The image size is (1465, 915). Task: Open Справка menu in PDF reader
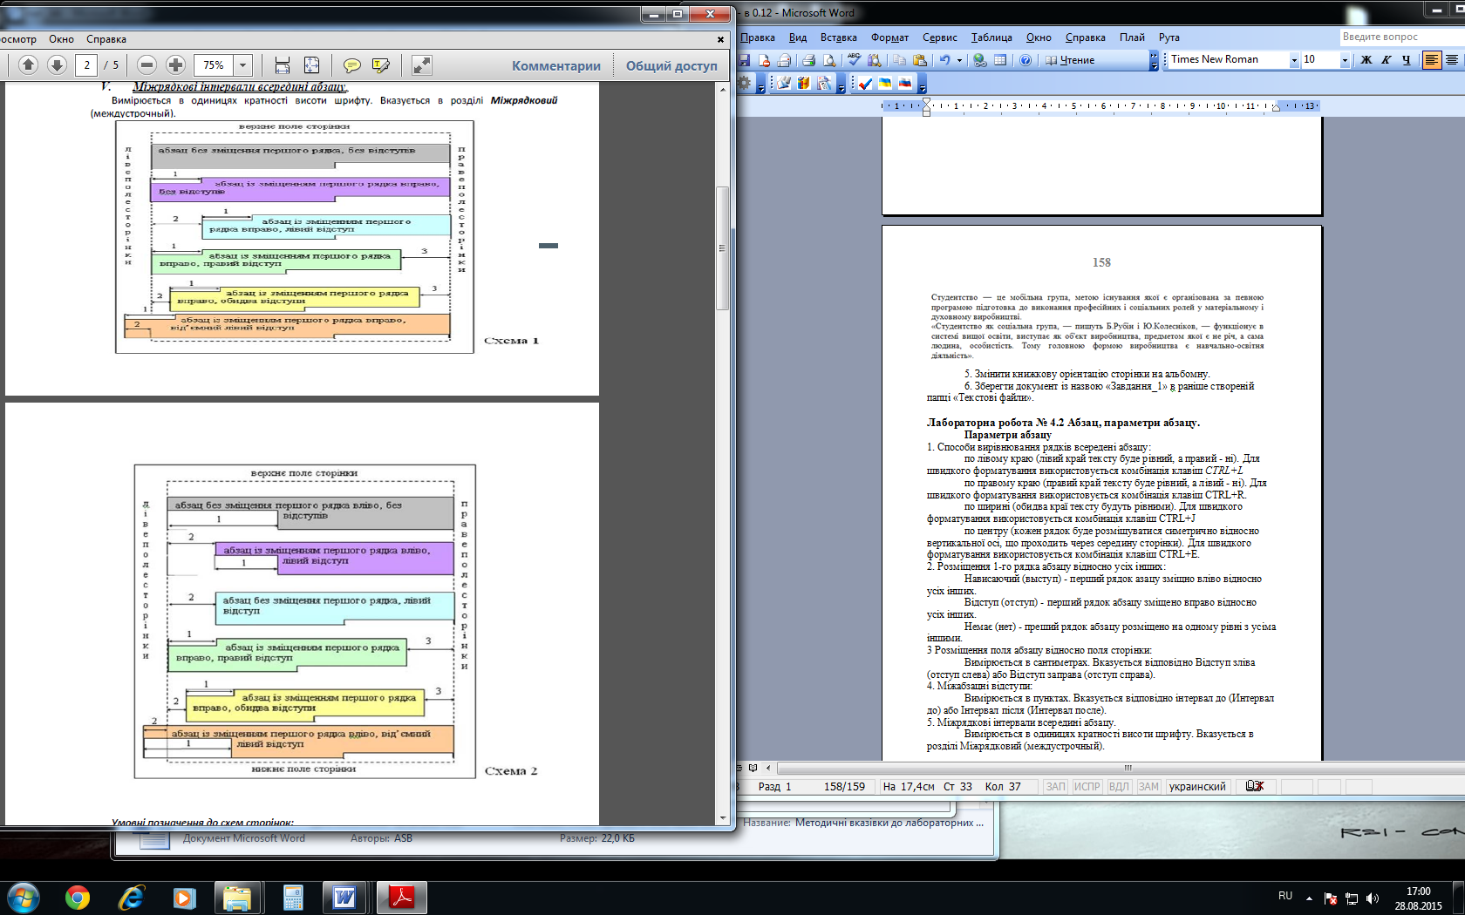tap(106, 39)
